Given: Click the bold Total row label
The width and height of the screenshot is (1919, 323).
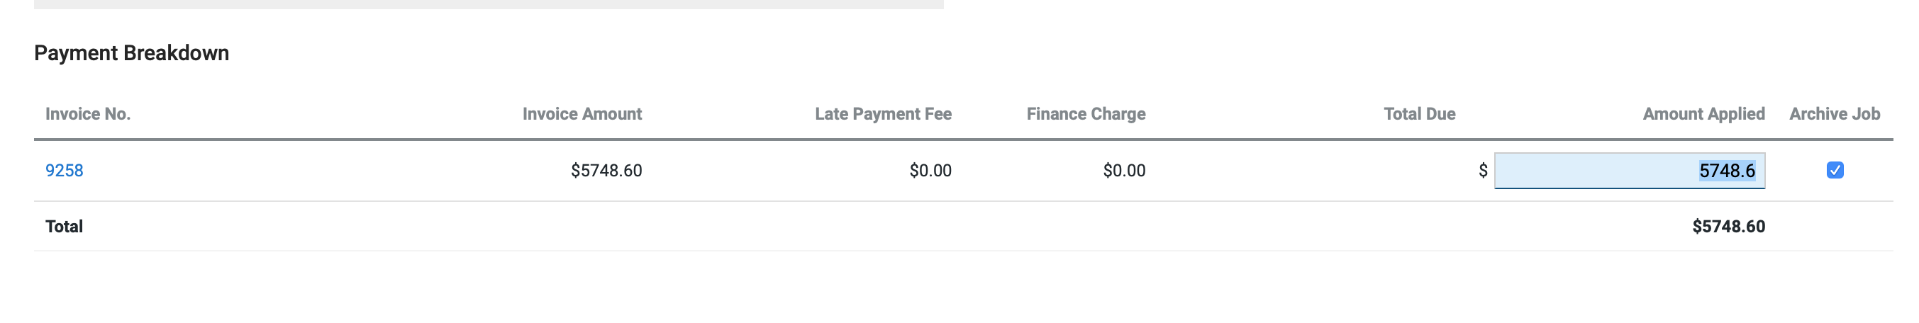Looking at the screenshot, I should (64, 226).
